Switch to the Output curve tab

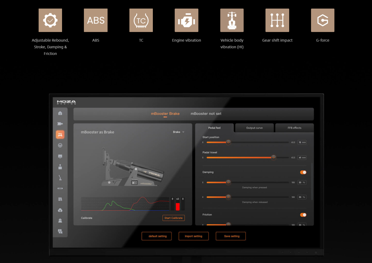(x=254, y=128)
